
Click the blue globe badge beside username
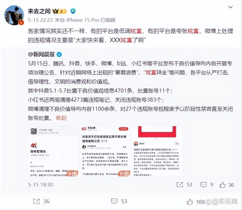(x=73, y=11)
